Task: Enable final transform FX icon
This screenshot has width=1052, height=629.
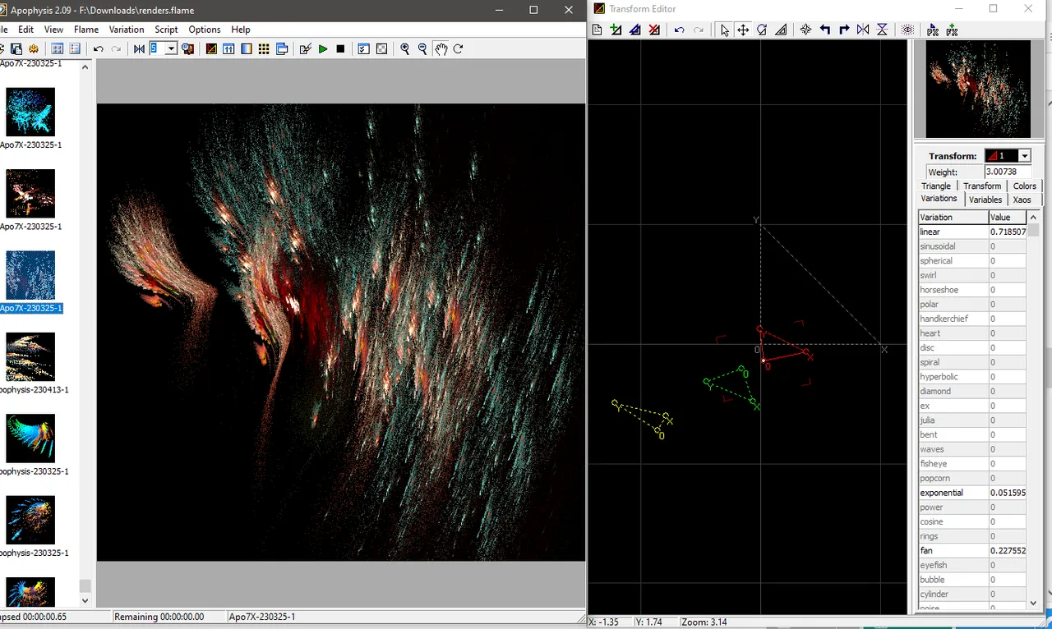Action: [952, 30]
